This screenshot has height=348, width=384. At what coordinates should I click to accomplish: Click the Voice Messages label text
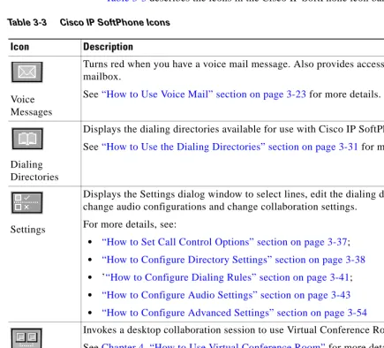[x=31, y=106]
